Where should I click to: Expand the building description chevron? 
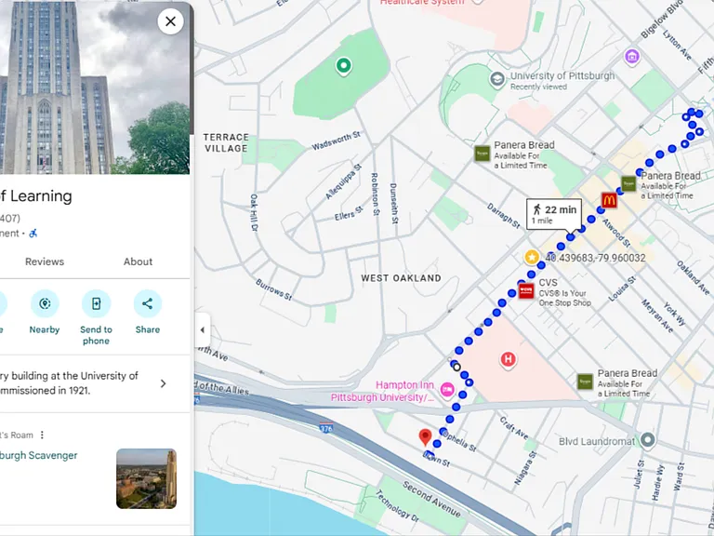[x=163, y=383]
